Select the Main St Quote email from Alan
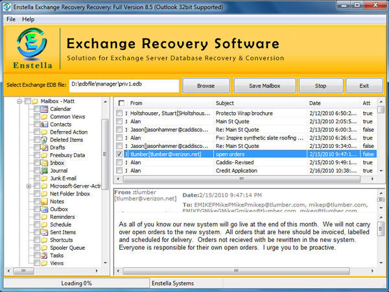389x292 pixels. [246, 121]
